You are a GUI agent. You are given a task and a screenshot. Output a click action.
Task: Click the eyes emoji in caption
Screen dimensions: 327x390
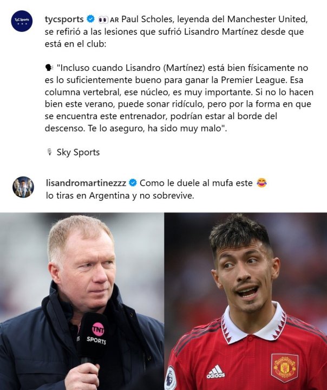click(103, 19)
